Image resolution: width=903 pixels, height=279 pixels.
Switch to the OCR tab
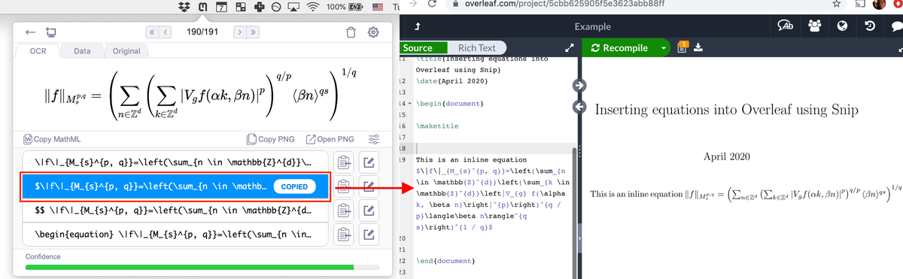pos(38,51)
